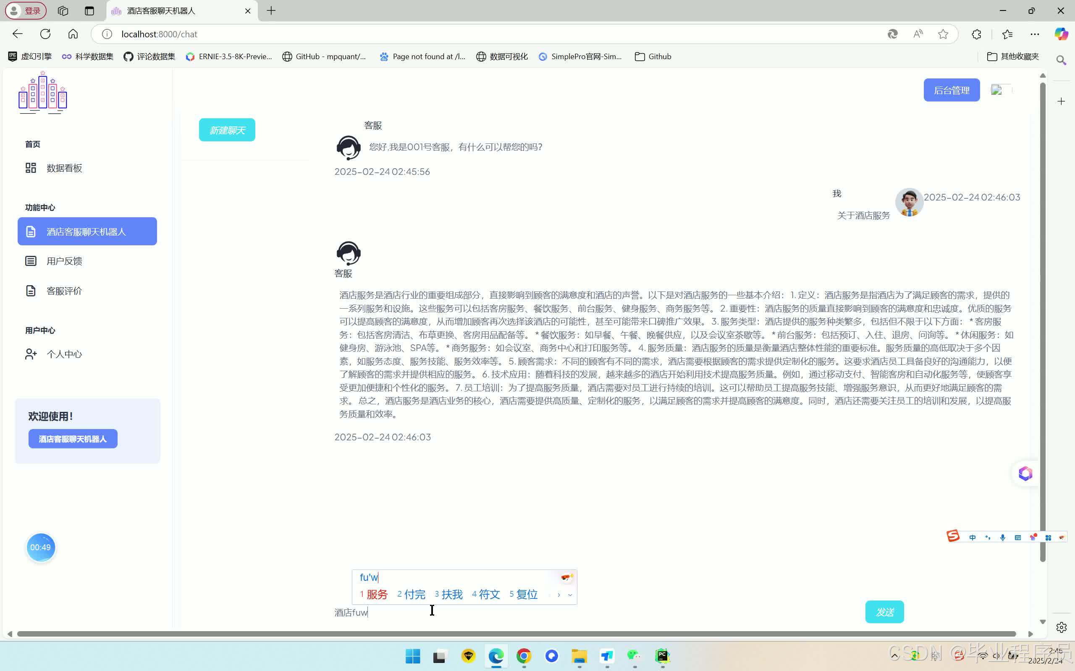This screenshot has height=671, width=1075.
Task: Select the 酒店客服聊天机器人 browser tab
Action: (x=161, y=10)
